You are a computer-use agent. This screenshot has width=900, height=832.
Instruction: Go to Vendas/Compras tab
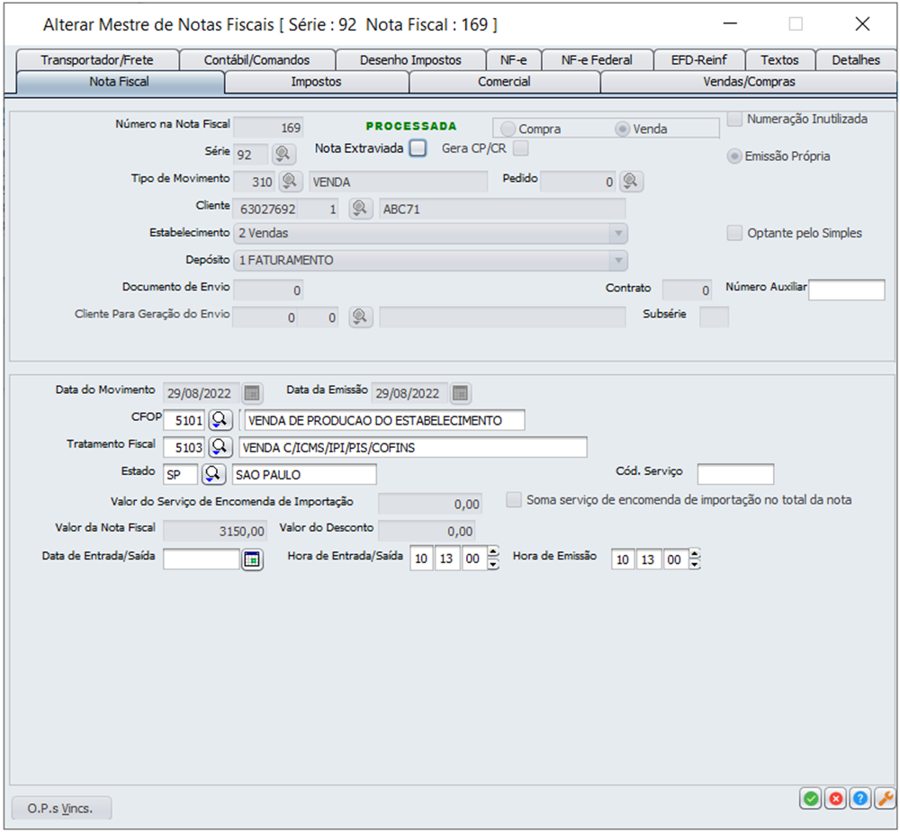point(749,82)
